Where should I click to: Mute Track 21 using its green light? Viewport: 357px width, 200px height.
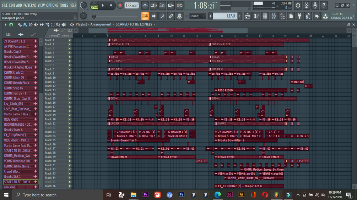69,124
